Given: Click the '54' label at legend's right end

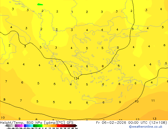Looking at the screenshot, I should [x=77, y=128].
